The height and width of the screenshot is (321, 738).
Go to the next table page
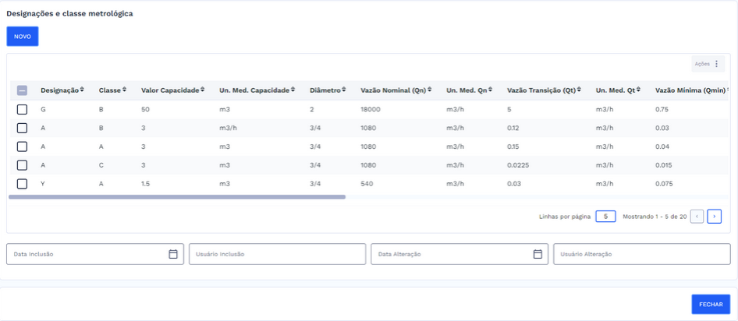[714, 217]
